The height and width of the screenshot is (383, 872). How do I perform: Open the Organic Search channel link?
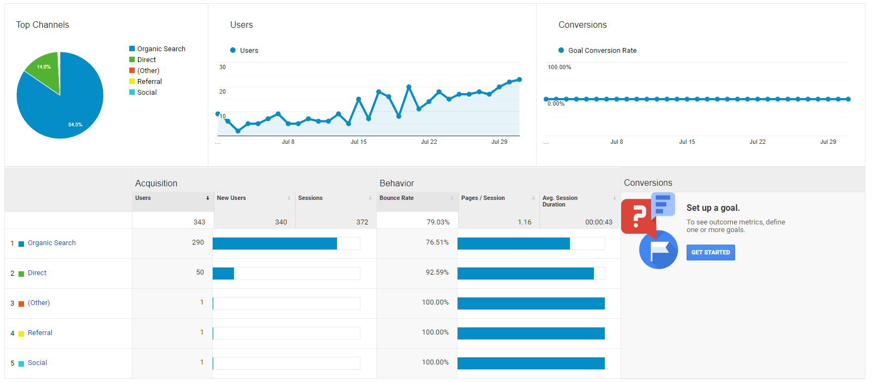(x=52, y=243)
